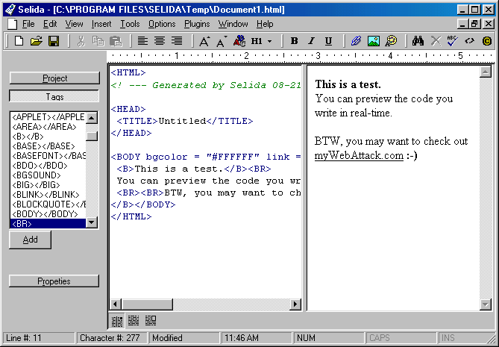Image resolution: width=499 pixels, height=347 pixels.
Task: Click preview pane scroll down arrow
Action: pos(486,304)
